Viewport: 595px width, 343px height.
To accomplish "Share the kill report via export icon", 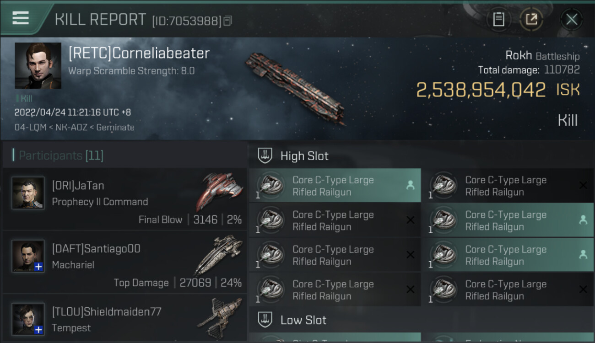I will click(531, 19).
